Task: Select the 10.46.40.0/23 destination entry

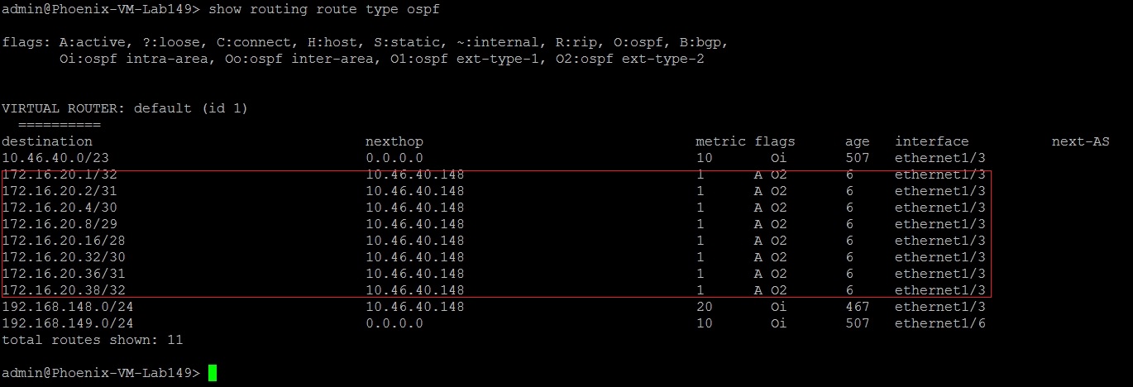Action: (x=51, y=158)
